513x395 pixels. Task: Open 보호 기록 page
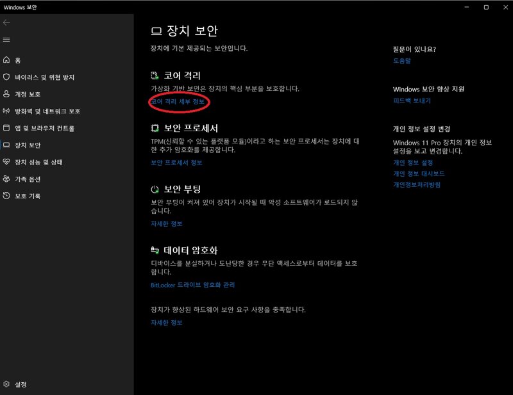coord(28,196)
